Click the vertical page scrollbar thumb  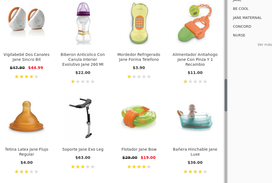tap(226, 95)
